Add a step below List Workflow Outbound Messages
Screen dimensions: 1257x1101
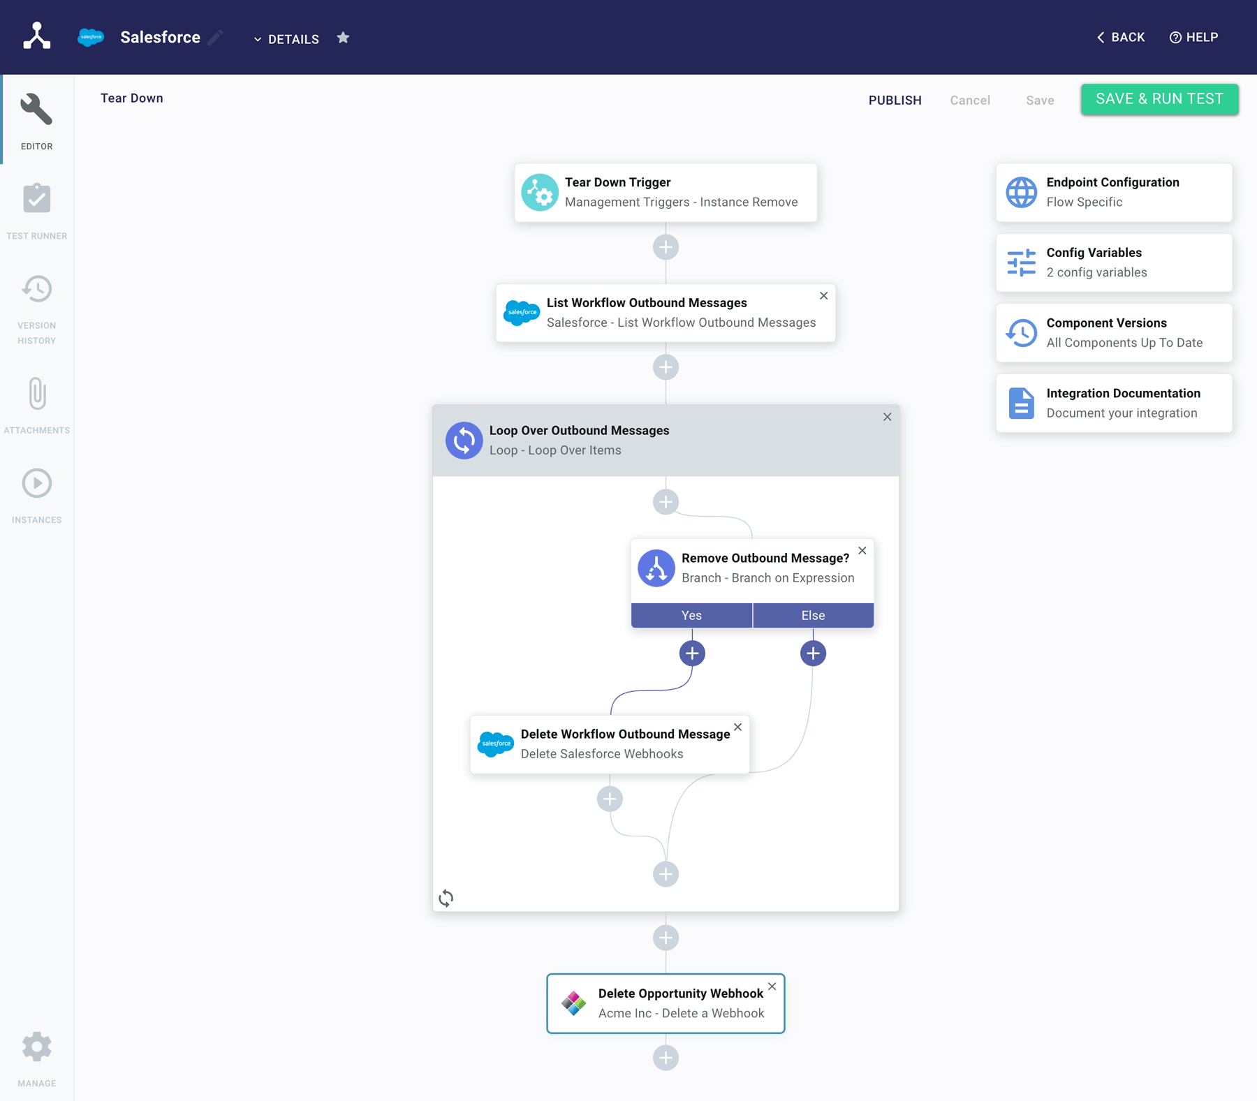[666, 367]
